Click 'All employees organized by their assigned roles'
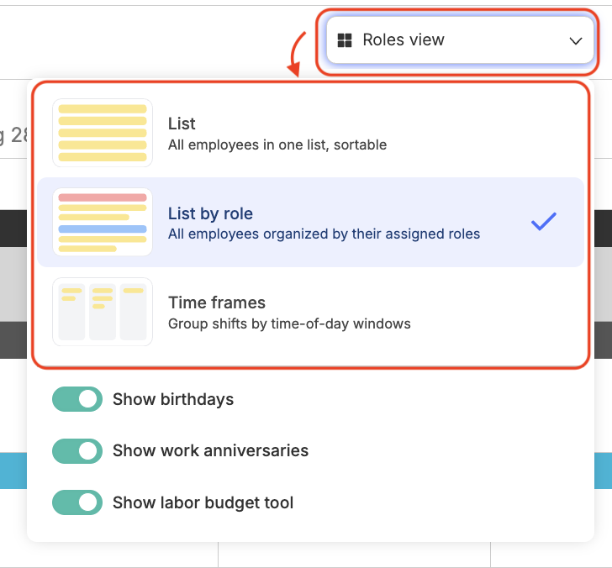This screenshot has height=568, width=612. tap(324, 234)
